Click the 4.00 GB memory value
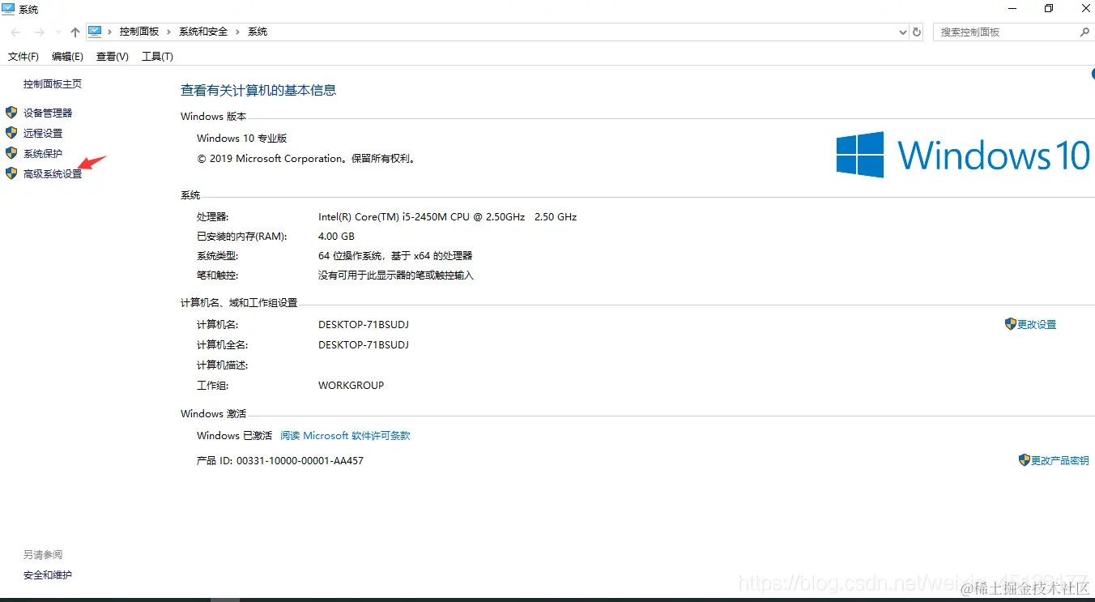Screen dimensions: 1095x602 [x=337, y=237]
